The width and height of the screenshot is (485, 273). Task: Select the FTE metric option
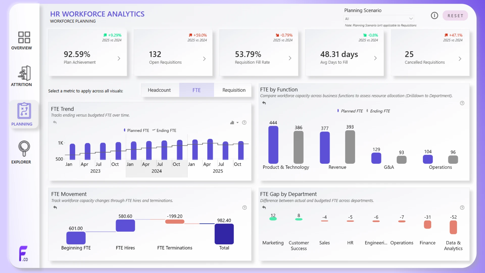tap(197, 90)
